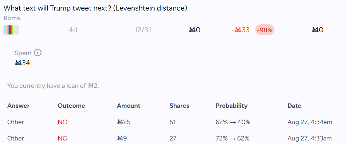Open the Spent info tooltip icon

point(38,53)
